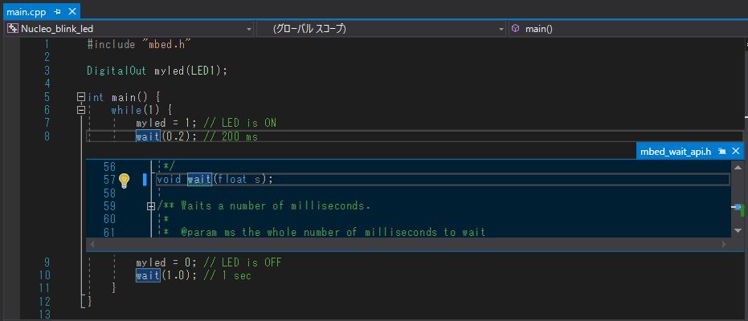Collapse the int main() code block

pyautogui.click(x=80, y=96)
